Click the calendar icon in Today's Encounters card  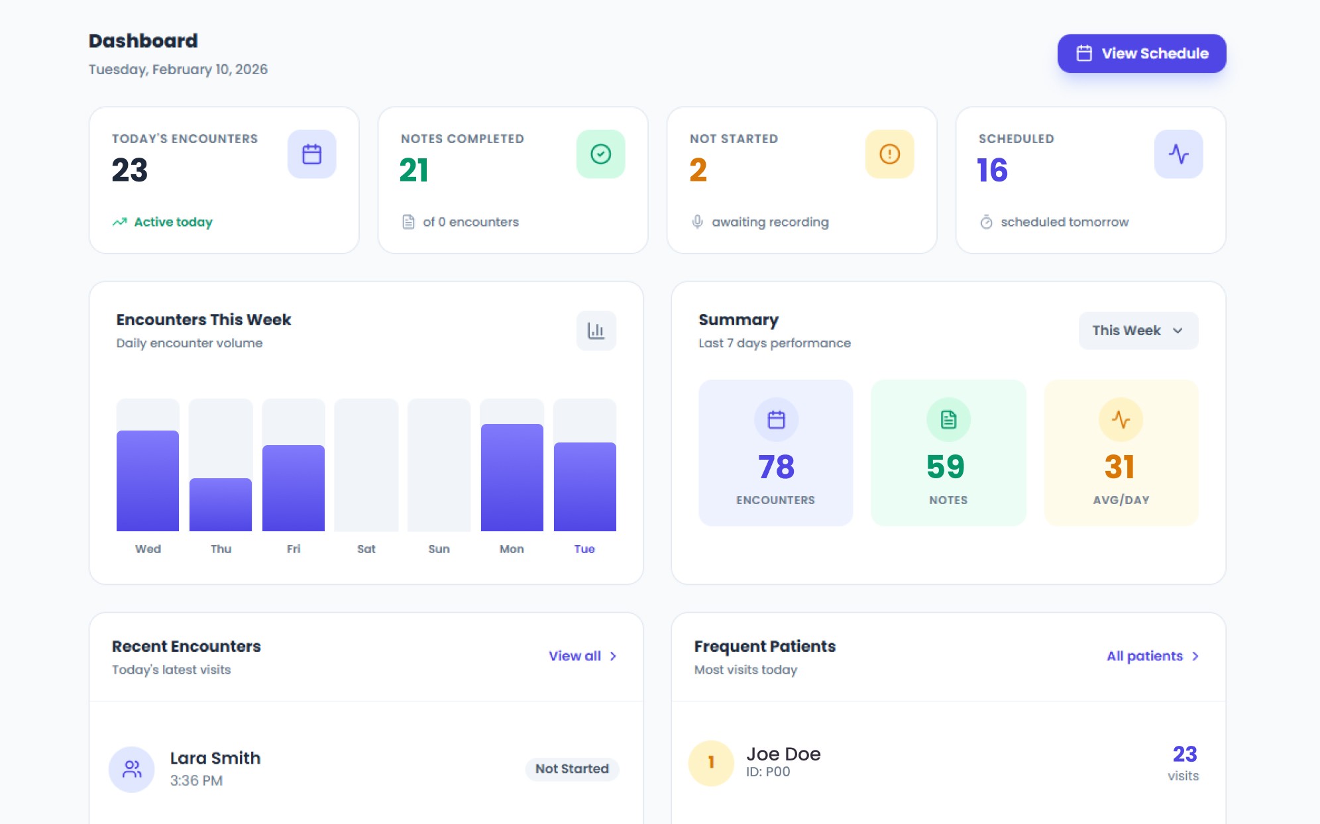[x=311, y=154]
